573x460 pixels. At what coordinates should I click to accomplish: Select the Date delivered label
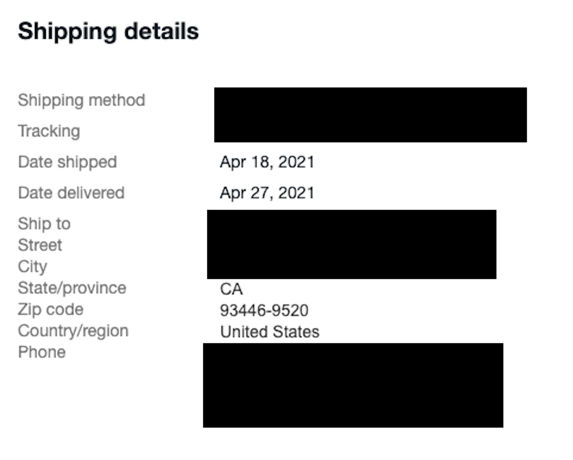[71, 193]
